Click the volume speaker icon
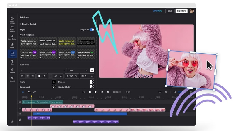This screenshot has width=233, height=131. coord(166,92)
